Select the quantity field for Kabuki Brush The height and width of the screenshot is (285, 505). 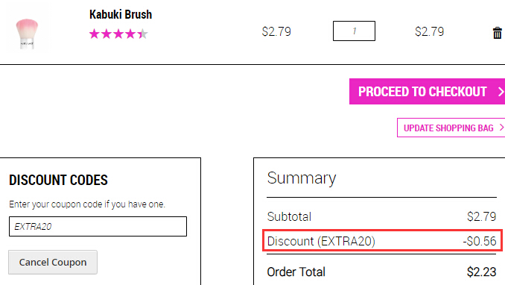click(x=354, y=31)
